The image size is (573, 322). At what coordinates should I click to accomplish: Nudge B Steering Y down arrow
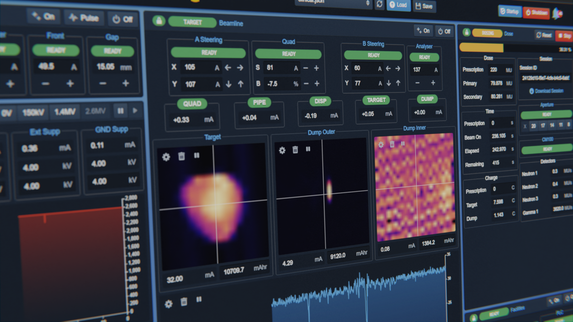pyautogui.click(x=388, y=83)
